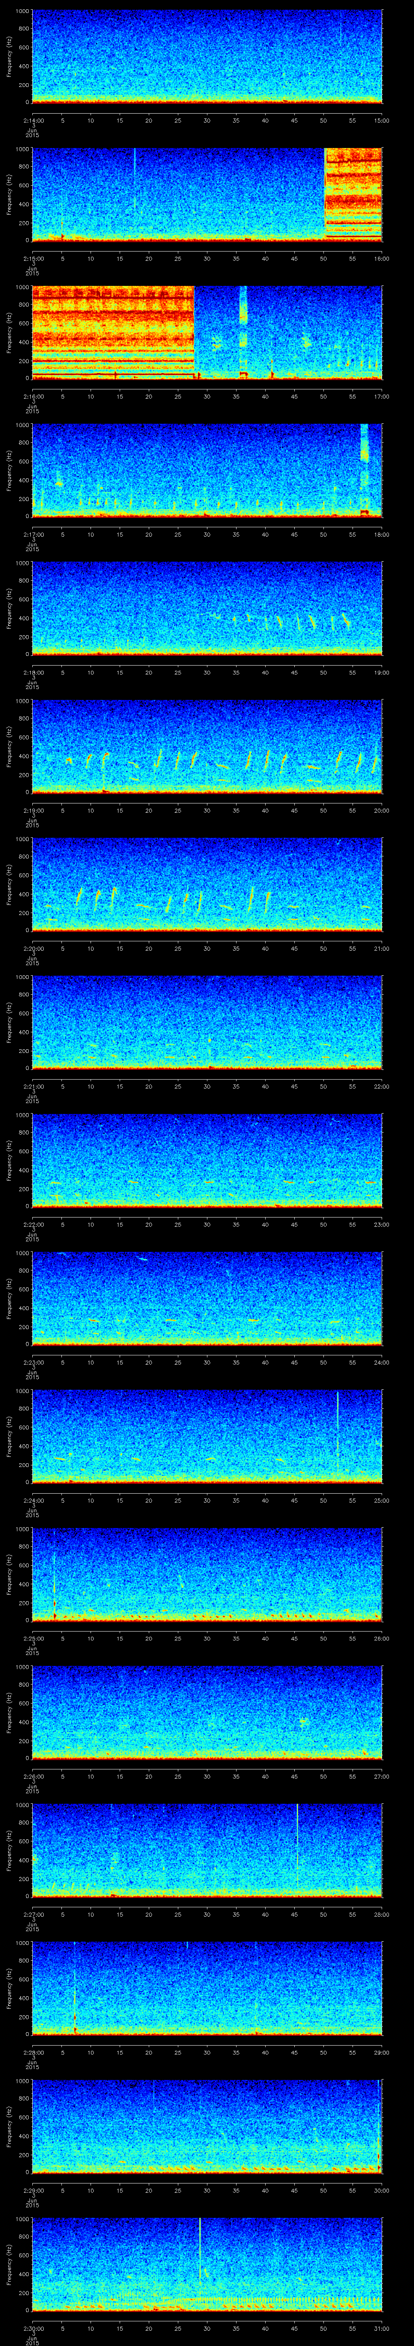The height and width of the screenshot is (2346, 414).
Task: Click the "2:15:00" start time label
Action: (x=33, y=259)
